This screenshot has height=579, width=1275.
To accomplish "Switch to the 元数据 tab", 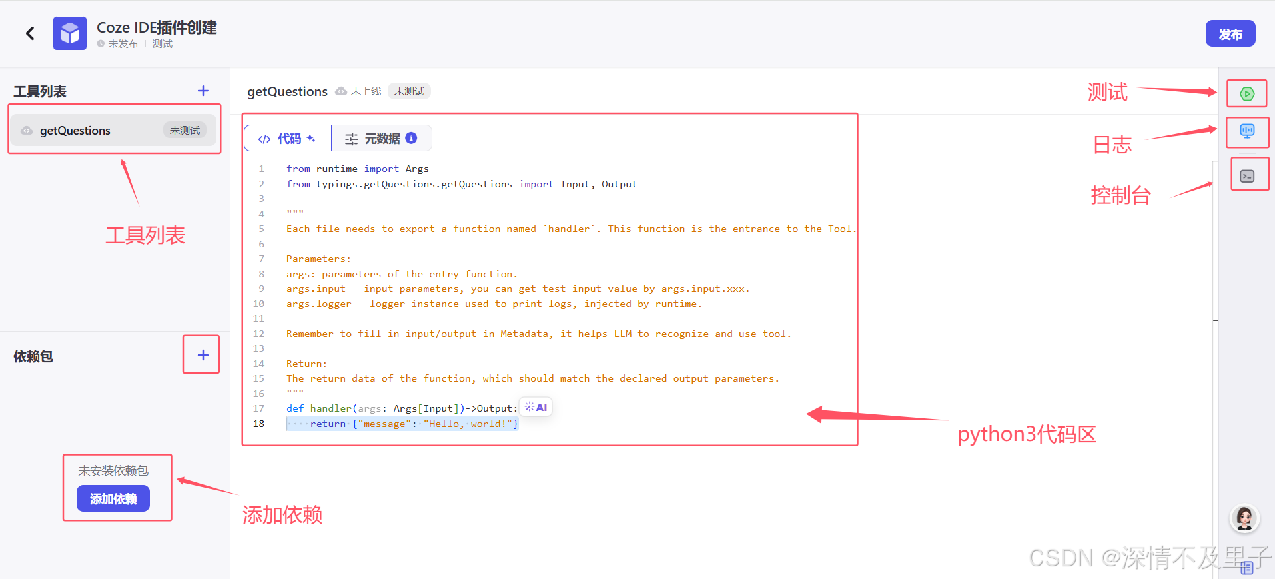I will pyautogui.click(x=382, y=138).
